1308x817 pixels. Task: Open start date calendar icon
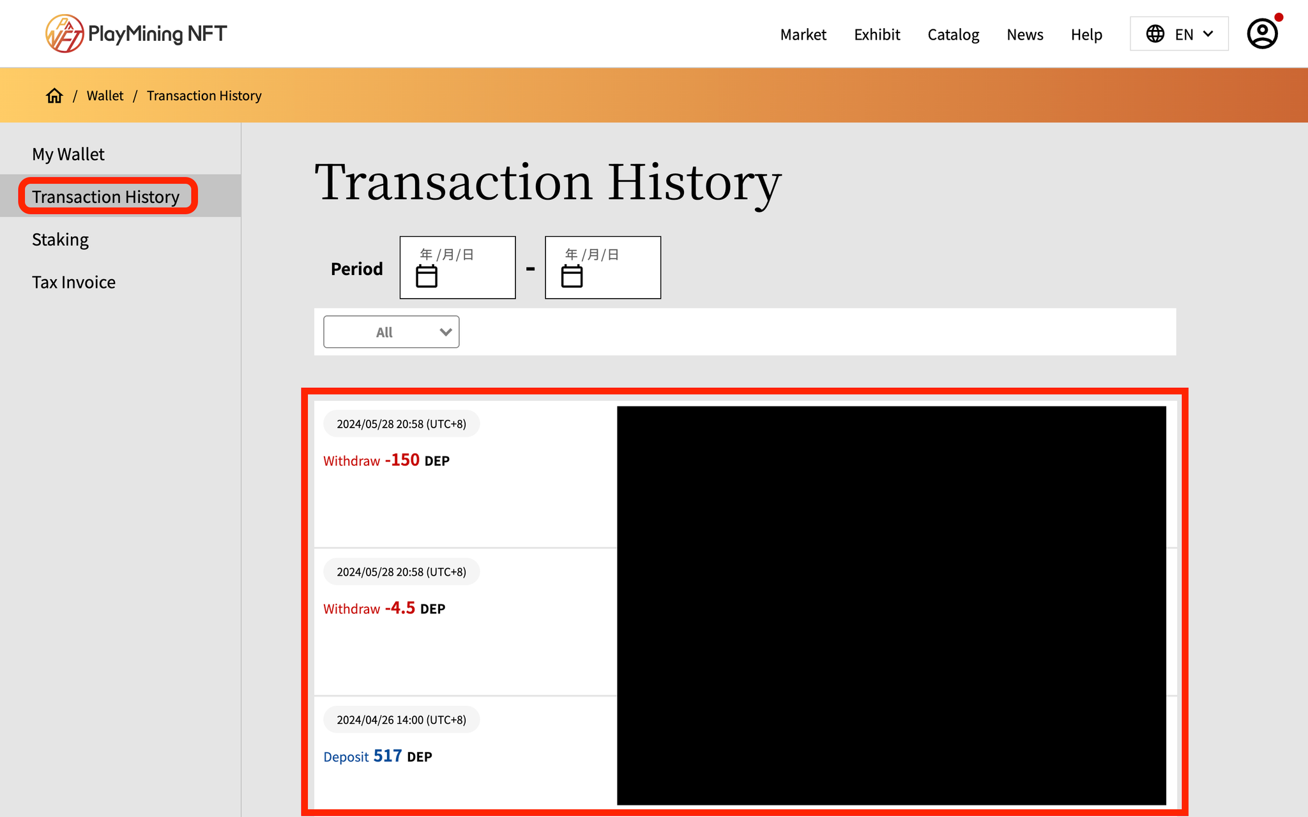point(427,276)
